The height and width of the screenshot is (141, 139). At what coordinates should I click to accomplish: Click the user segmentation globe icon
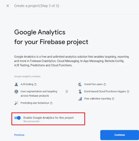(16, 92)
